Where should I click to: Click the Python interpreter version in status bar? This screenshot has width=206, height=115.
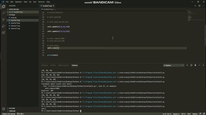[x=9, y=114]
